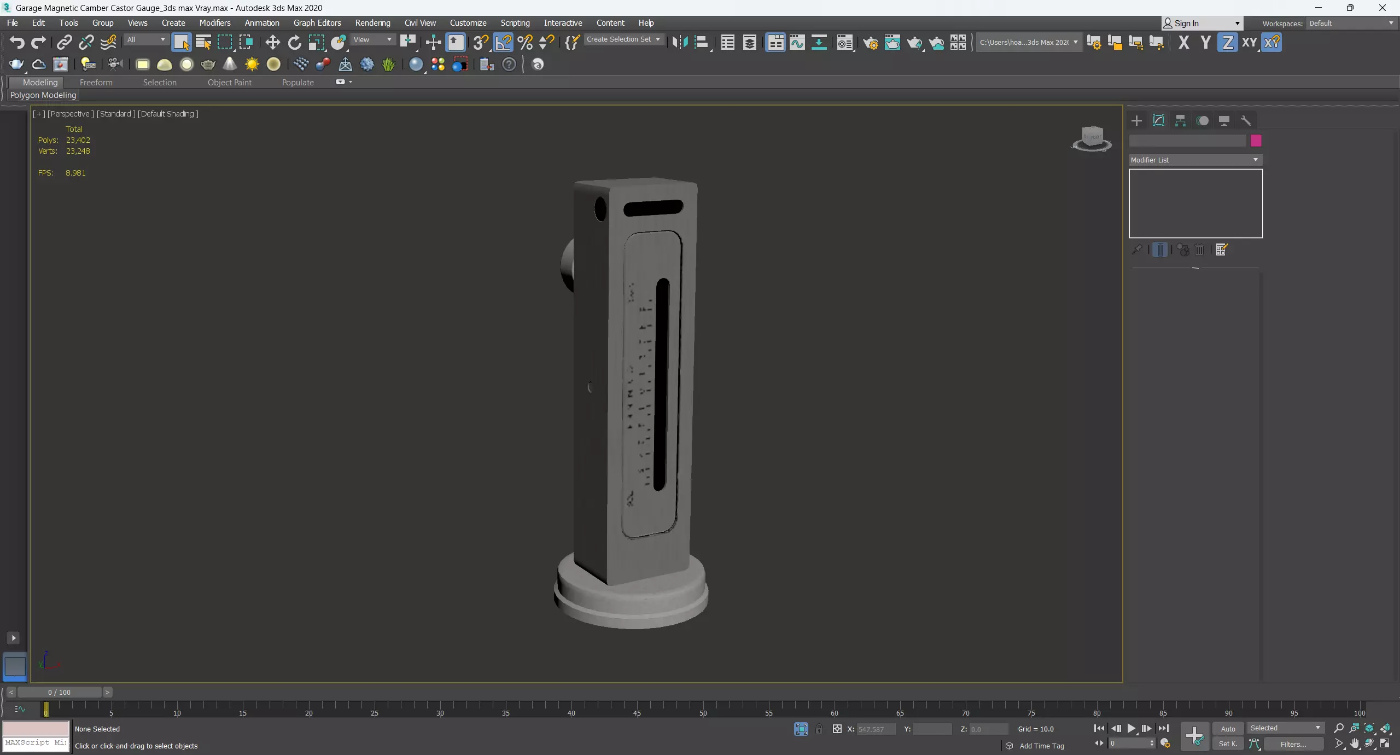Open the Create command panel tab
Image resolution: width=1400 pixels, height=755 pixels.
pyautogui.click(x=1136, y=120)
